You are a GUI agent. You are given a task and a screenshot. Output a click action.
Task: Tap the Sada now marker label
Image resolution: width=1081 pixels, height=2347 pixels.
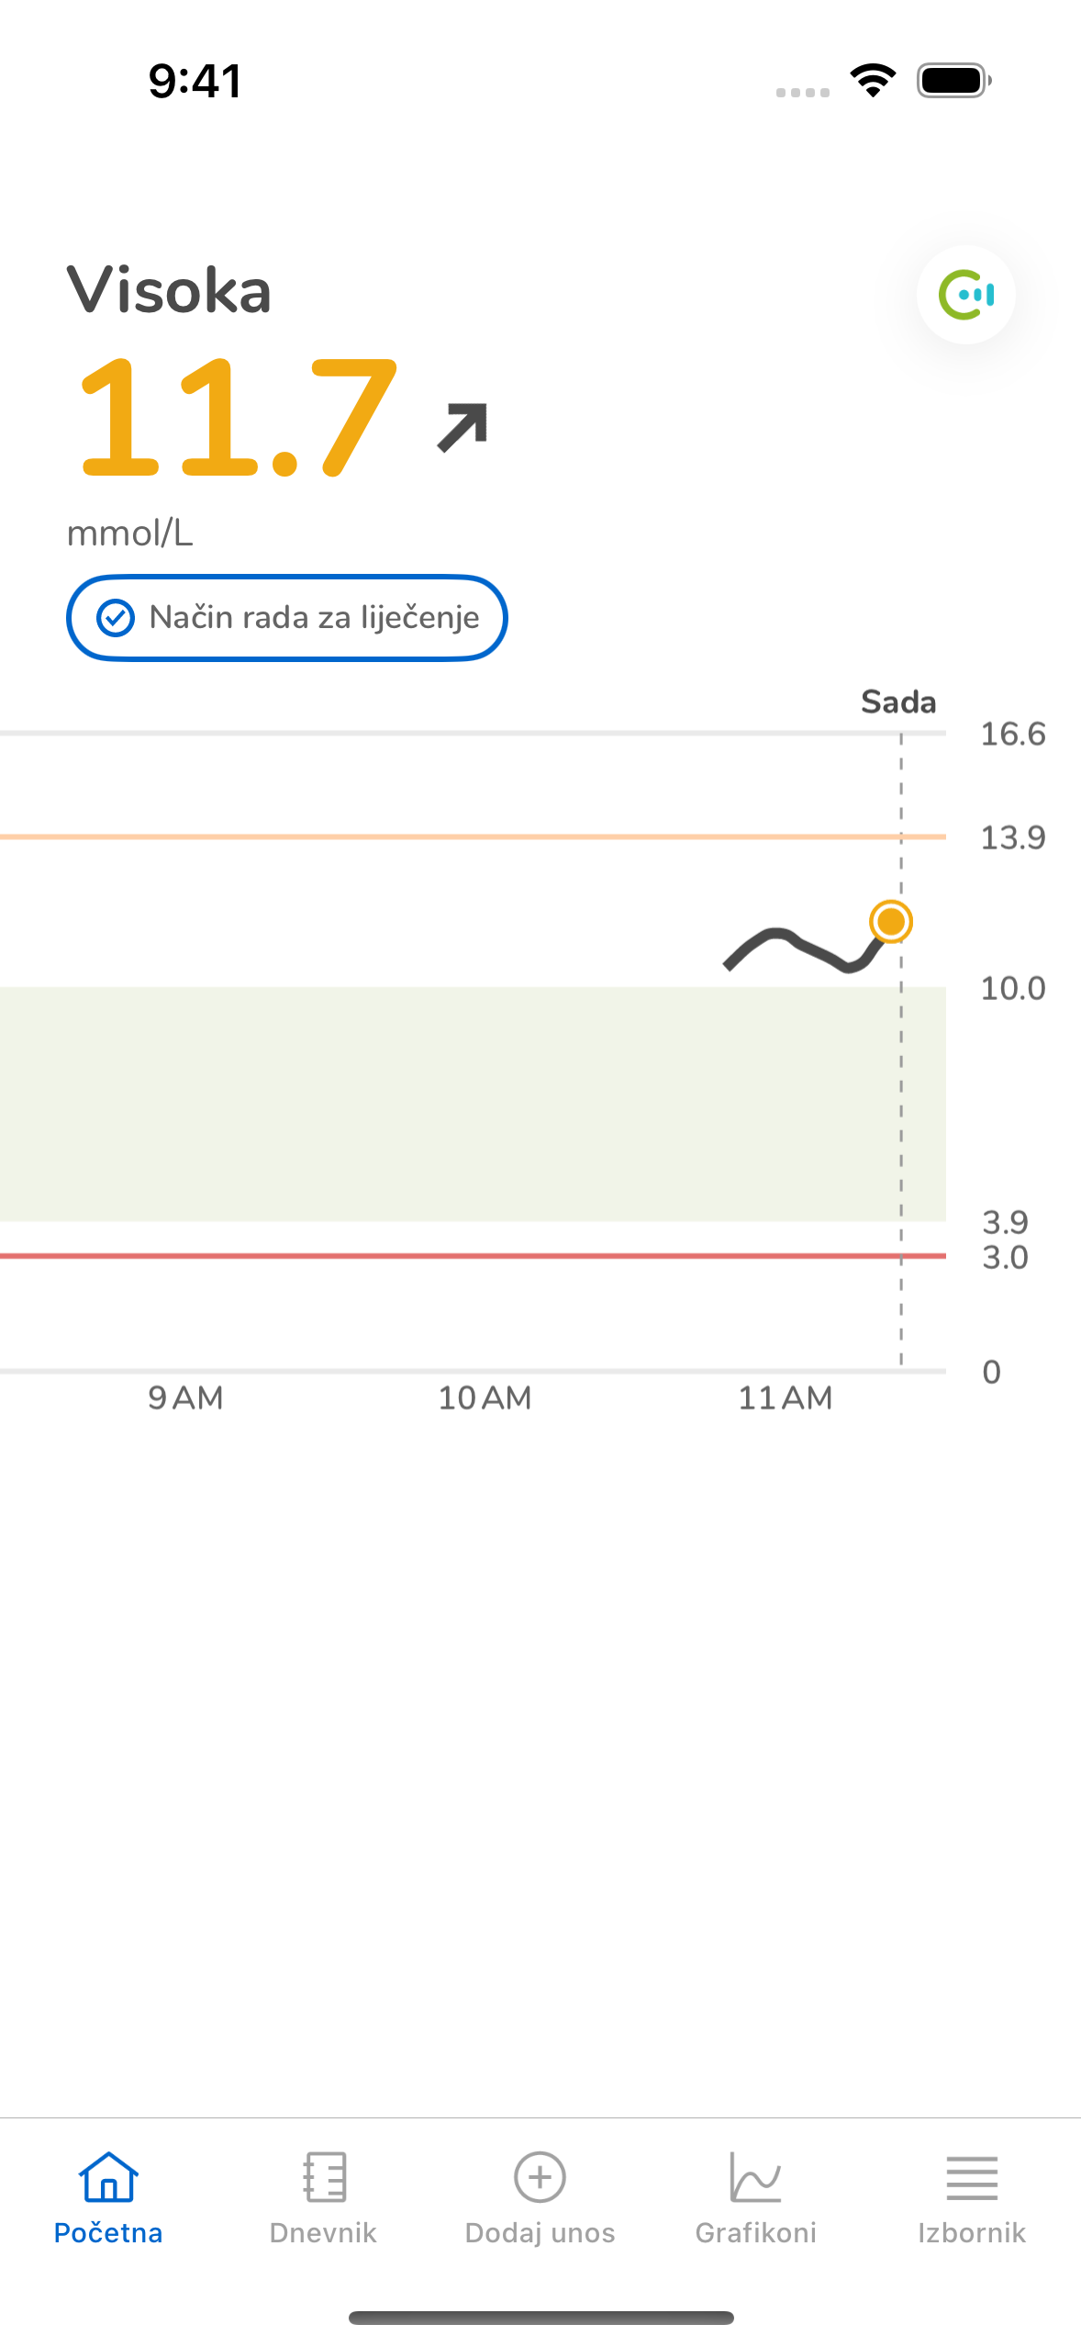coord(897,702)
